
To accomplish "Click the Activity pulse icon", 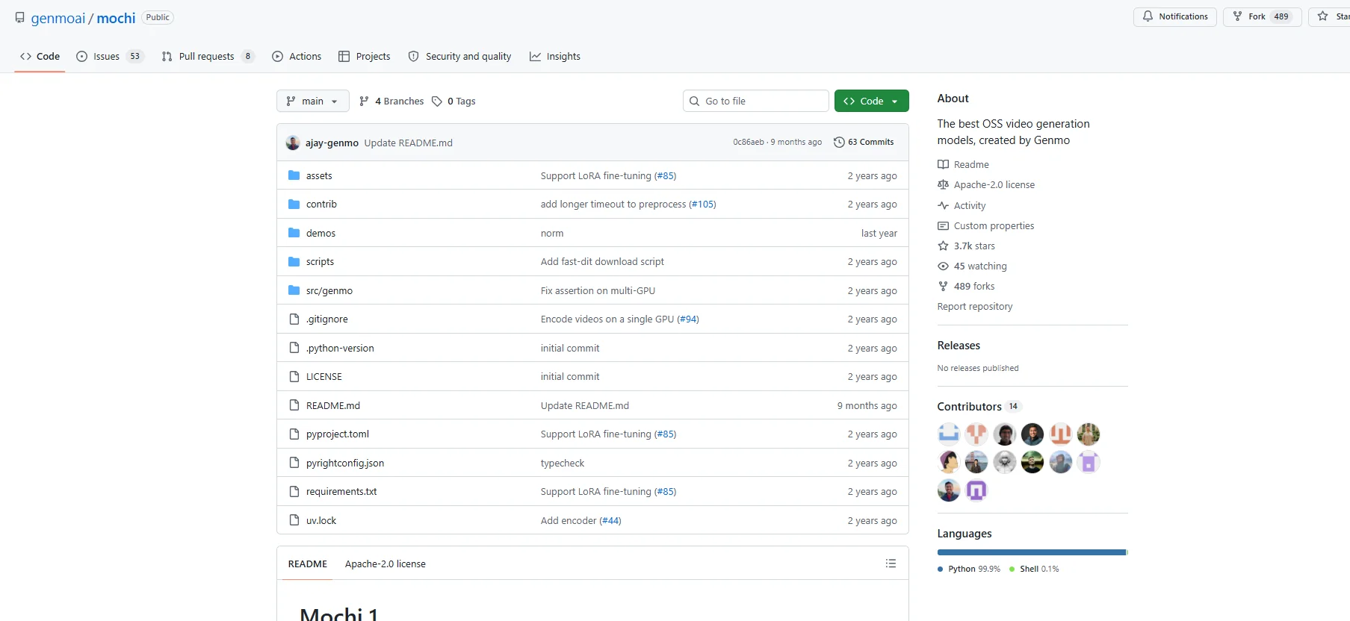I will (x=944, y=205).
